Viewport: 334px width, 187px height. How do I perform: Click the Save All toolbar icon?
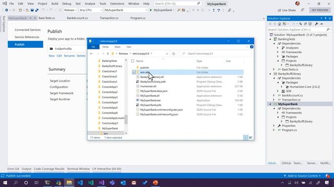point(37,10)
